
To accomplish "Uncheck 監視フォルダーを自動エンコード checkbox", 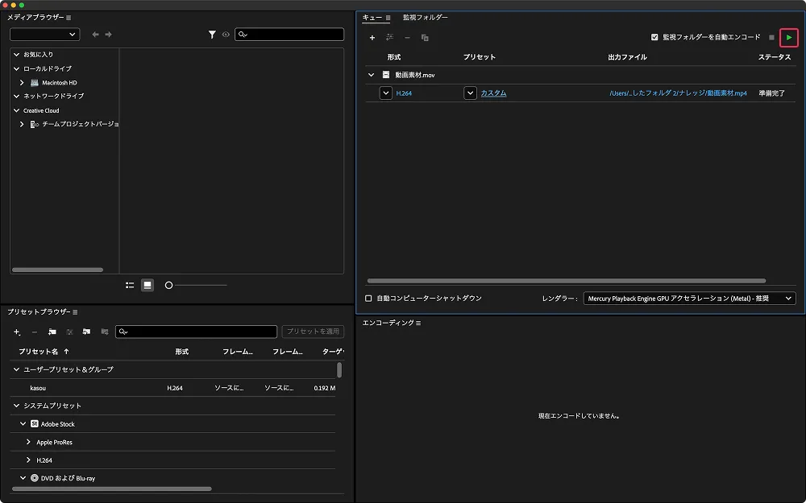I will coord(654,37).
